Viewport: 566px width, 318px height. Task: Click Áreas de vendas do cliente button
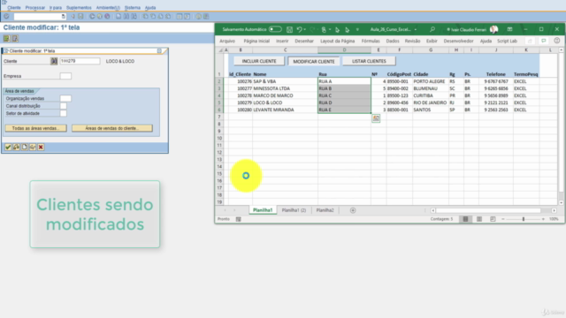(112, 128)
